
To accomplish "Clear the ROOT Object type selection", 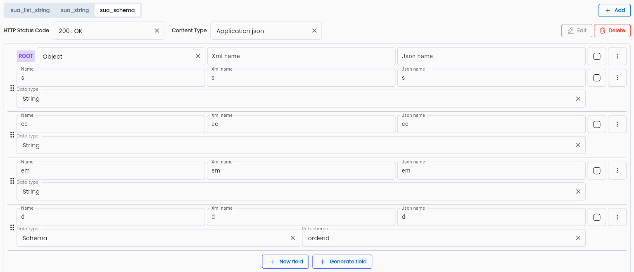I will [x=198, y=56].
